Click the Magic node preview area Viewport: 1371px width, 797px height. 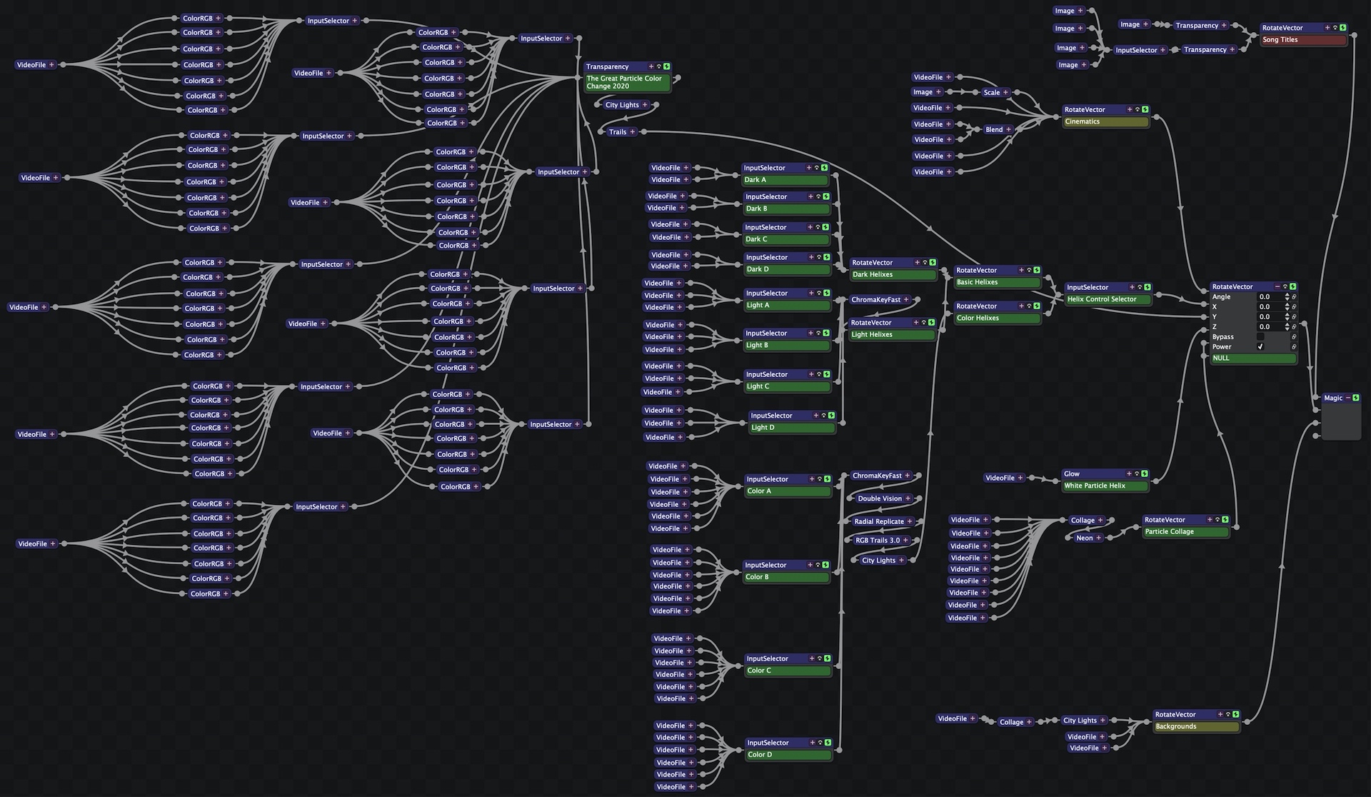point(1342,422)
